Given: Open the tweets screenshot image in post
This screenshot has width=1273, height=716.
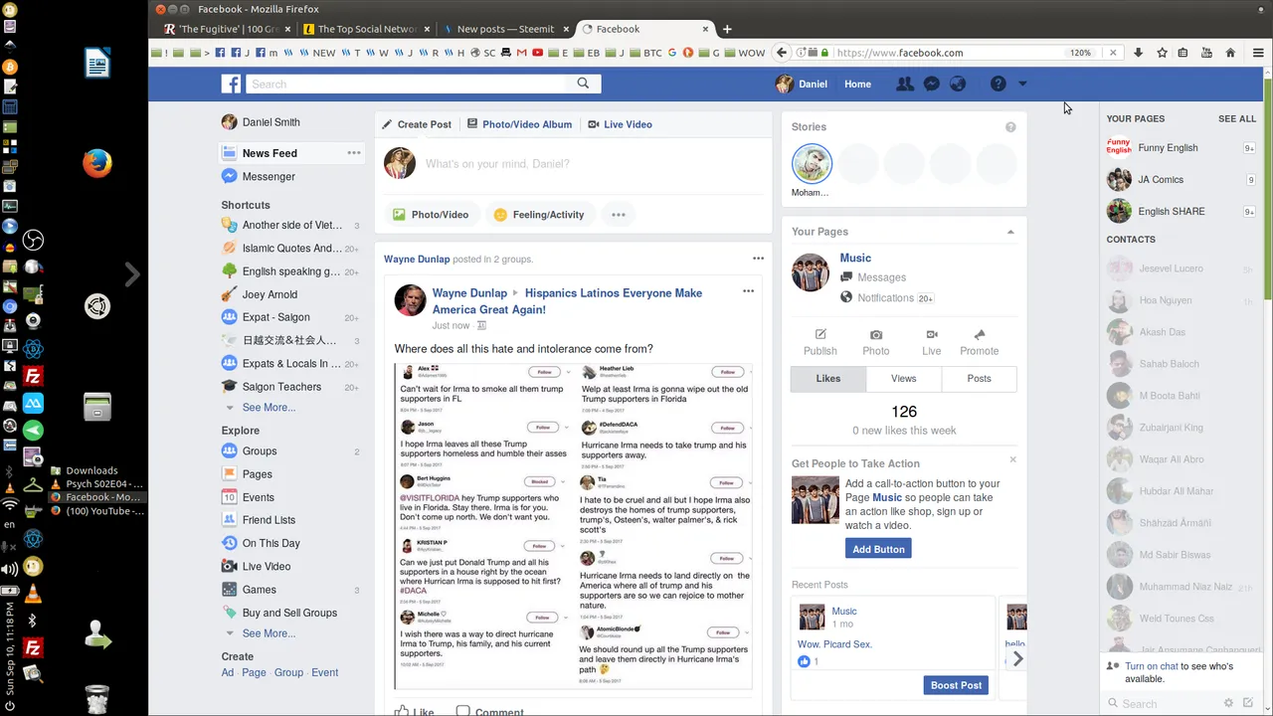Looking at the screenshot, I should (573, 526).
